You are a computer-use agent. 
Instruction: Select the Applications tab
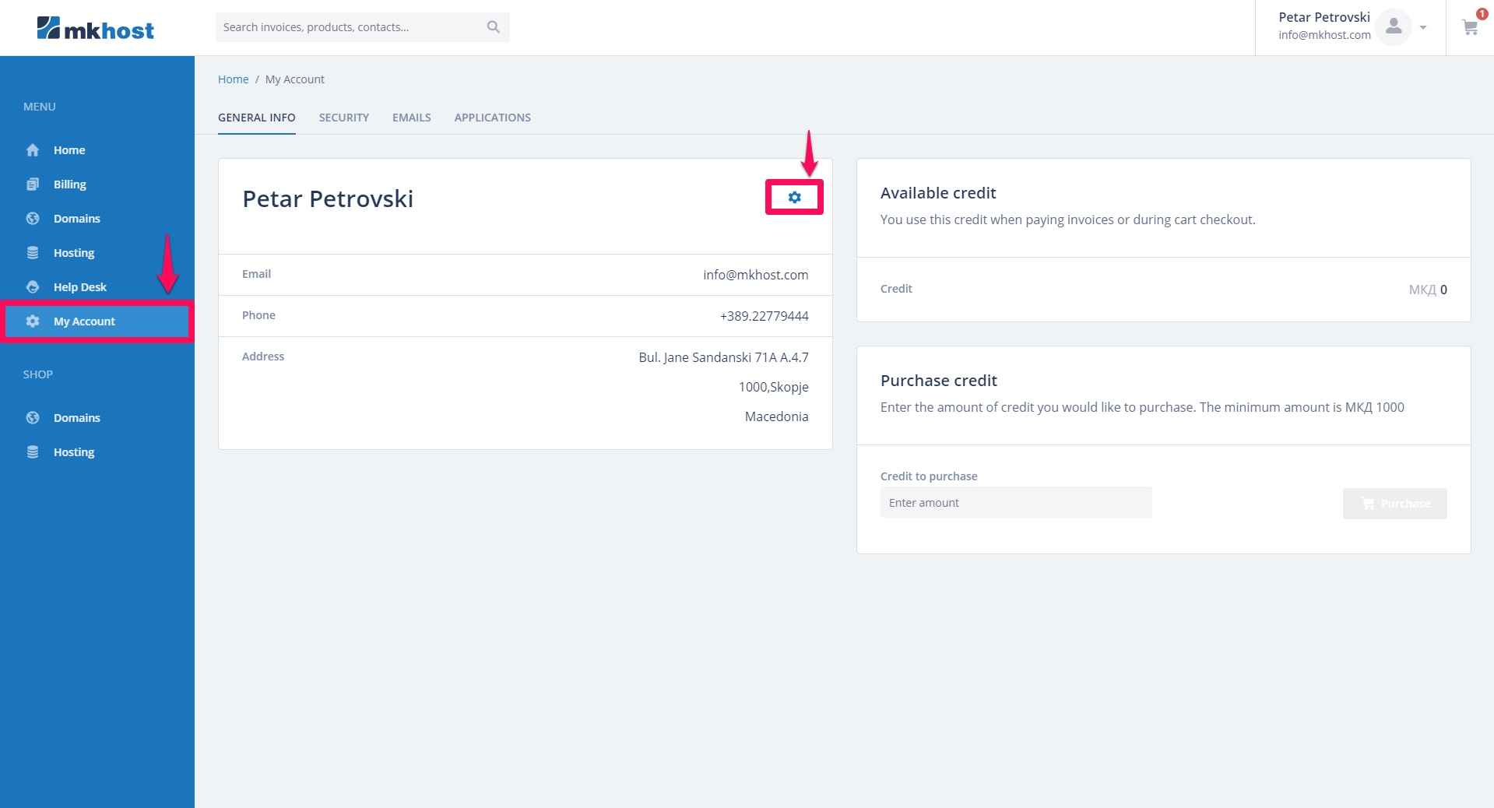point(492,118)
